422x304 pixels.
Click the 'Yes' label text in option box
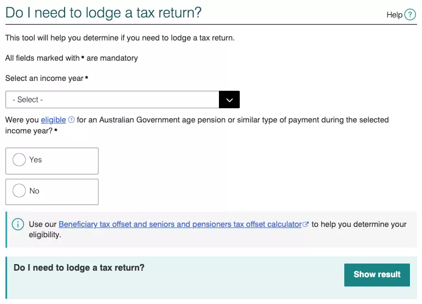pyautogui.click(x=36, y=160)
